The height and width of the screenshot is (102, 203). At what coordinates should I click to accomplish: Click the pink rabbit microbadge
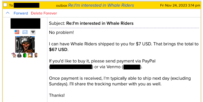(14, 55)
